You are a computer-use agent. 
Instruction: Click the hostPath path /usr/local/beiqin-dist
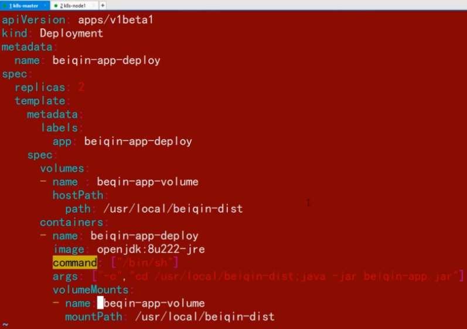(x=173, y=209)
